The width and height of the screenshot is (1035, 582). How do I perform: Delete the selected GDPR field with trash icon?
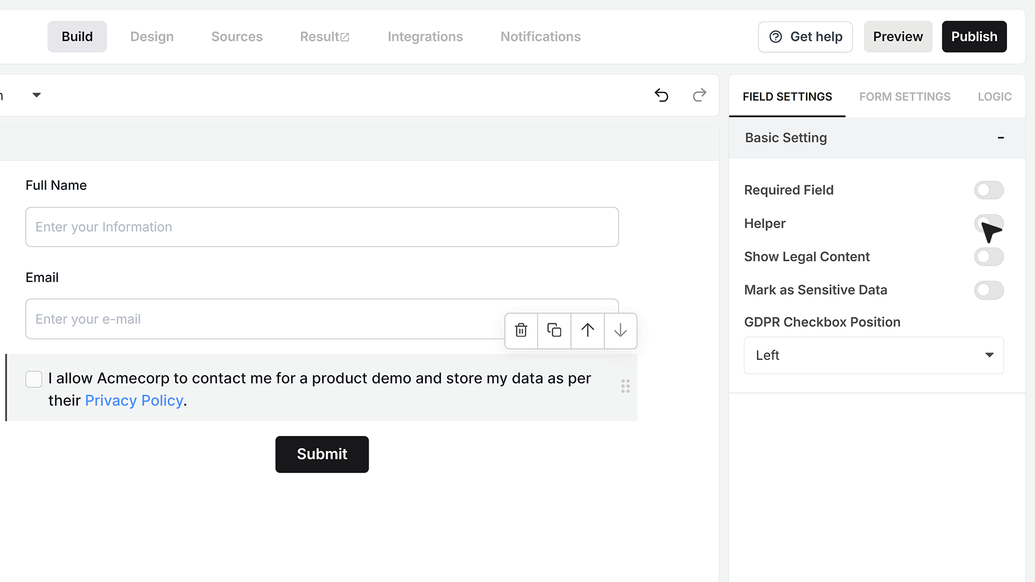coord(521,330)
